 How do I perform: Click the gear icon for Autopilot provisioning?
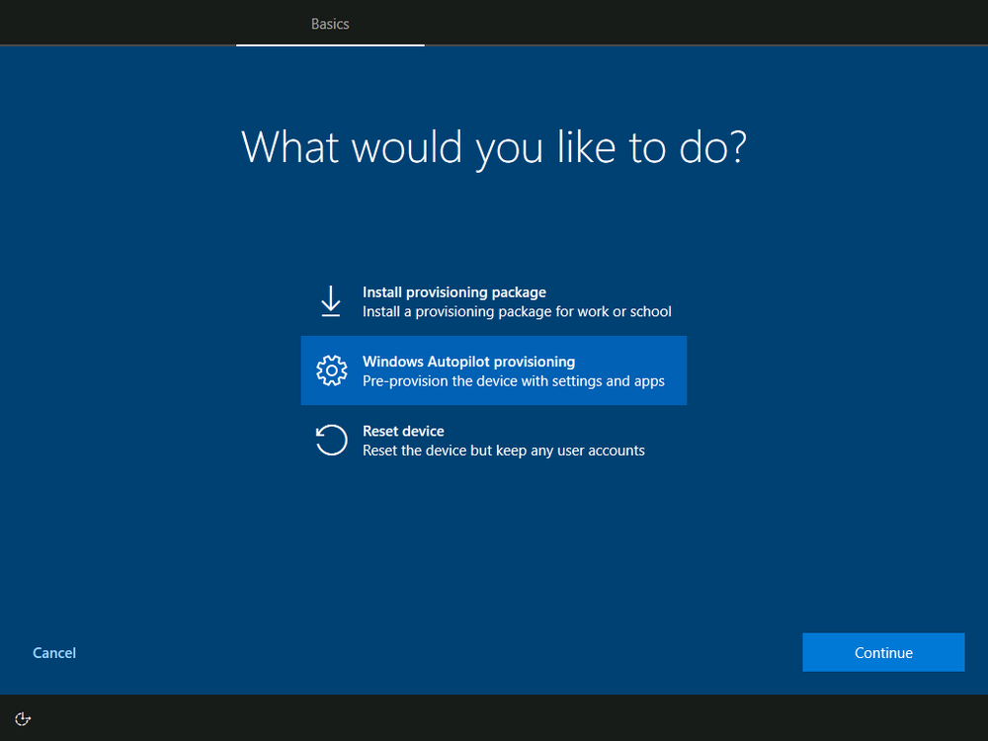[x=331, y=370]
